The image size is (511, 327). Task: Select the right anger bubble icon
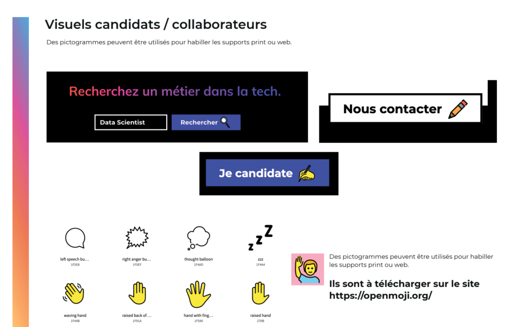[x=137, y=237]
